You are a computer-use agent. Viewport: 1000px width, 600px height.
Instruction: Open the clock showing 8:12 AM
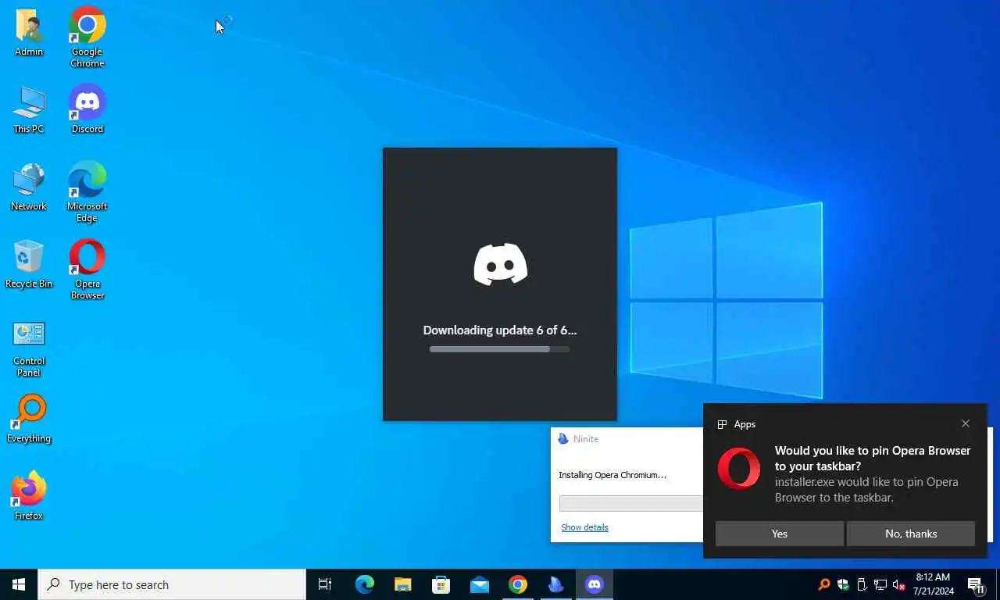pyautogui.click(x=933, y=584)
